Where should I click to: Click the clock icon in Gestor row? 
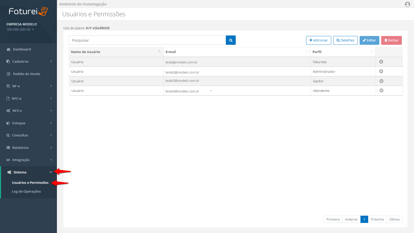pos(381,81)
